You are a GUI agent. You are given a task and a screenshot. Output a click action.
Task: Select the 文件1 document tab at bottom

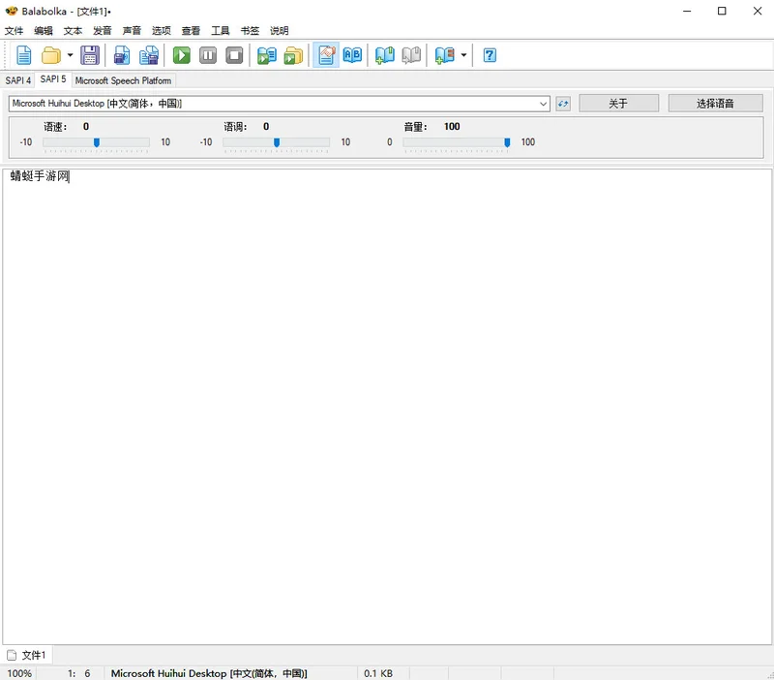click(28, 655)
